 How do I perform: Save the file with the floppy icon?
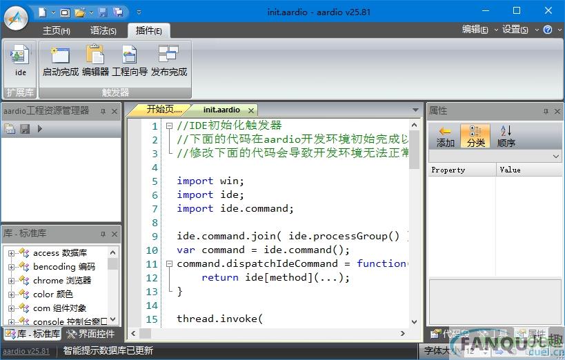[x=103, y=12]
